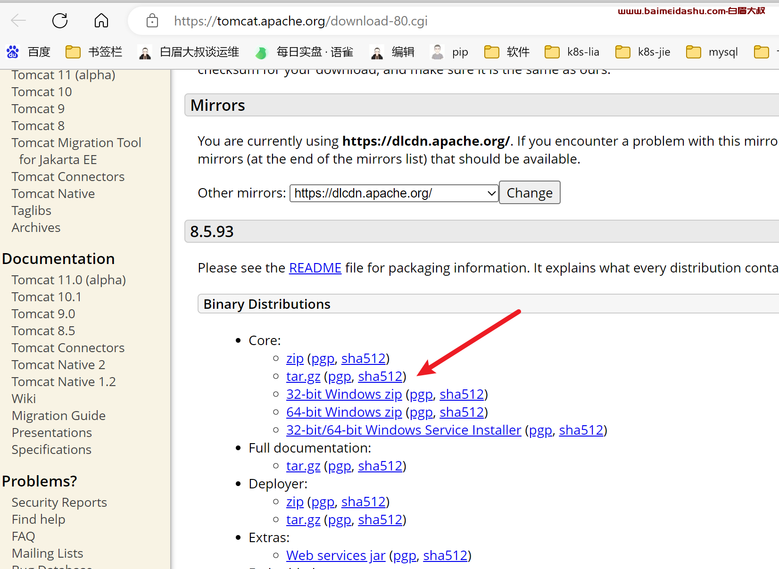Open the 书签栏 bookmark folder
779x569 pixels.
click(x=94, y=52)
